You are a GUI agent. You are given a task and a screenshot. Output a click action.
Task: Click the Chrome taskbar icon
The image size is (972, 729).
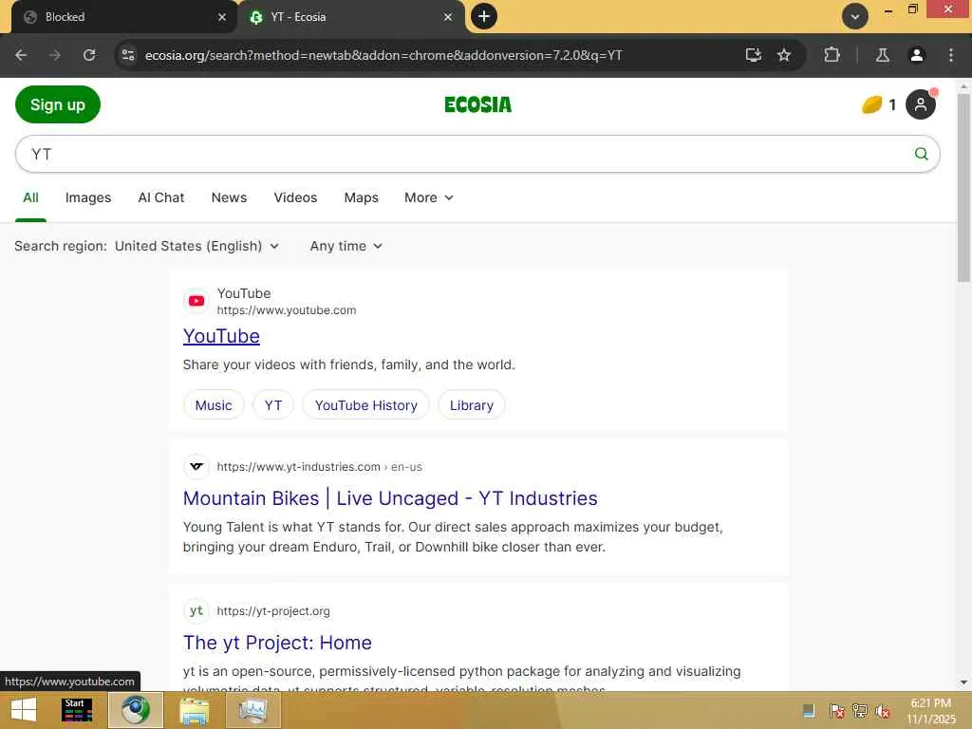tap(136, 710)
